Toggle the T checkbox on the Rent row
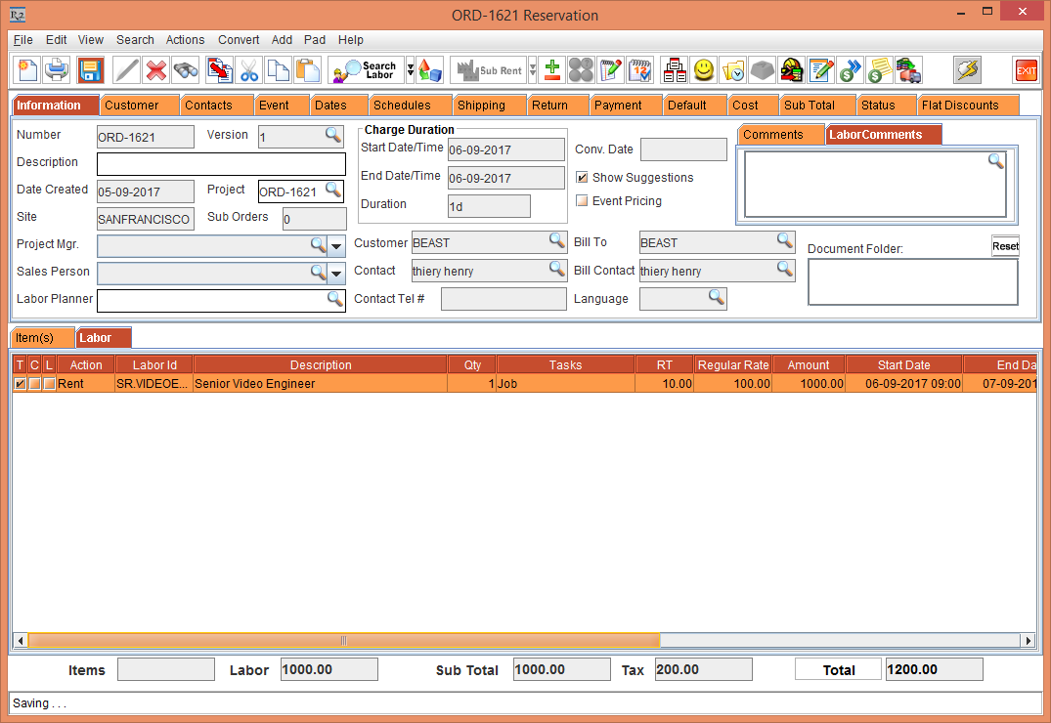Image resolution: width=1051 pixels, height=723 pixels. 21,384
